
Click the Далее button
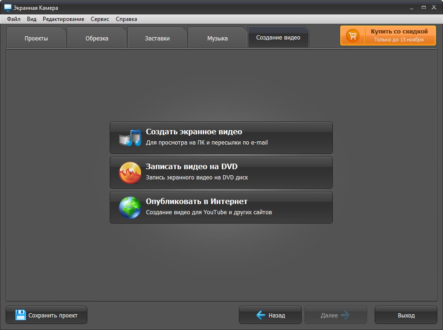coord(336,315)
